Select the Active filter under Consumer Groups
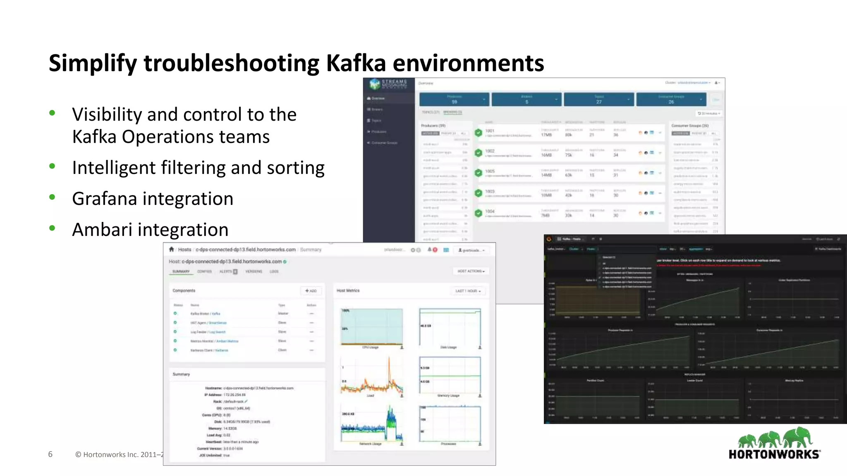The width and height of the screenshot is (847, 476). [x=680, y=133]
